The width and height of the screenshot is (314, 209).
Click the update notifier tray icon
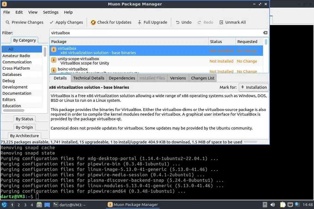click(x=297, y=204)
